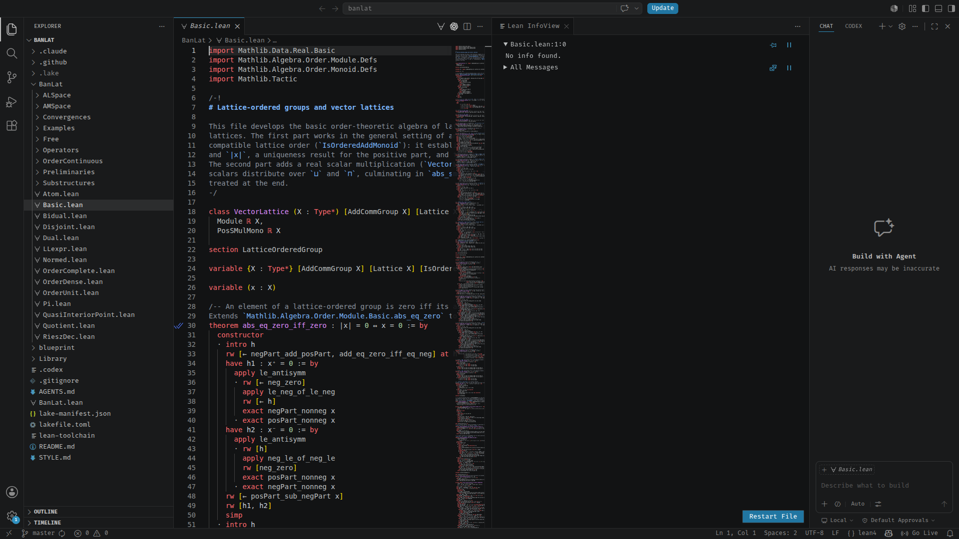Maximize the chat panel with fullscreen icon
The width and height of the screenshot is (959, 539).
[935, 26]
